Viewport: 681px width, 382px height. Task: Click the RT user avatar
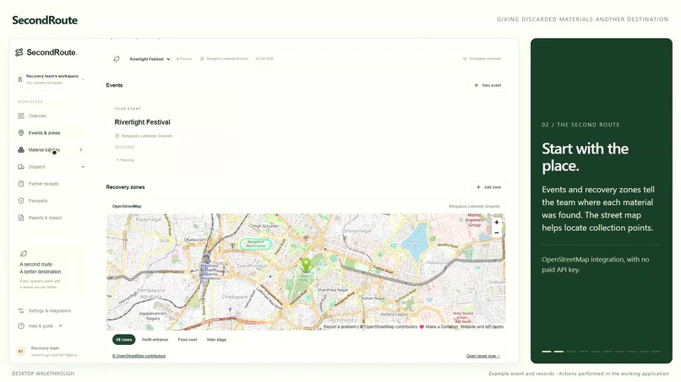click(20, 351)
